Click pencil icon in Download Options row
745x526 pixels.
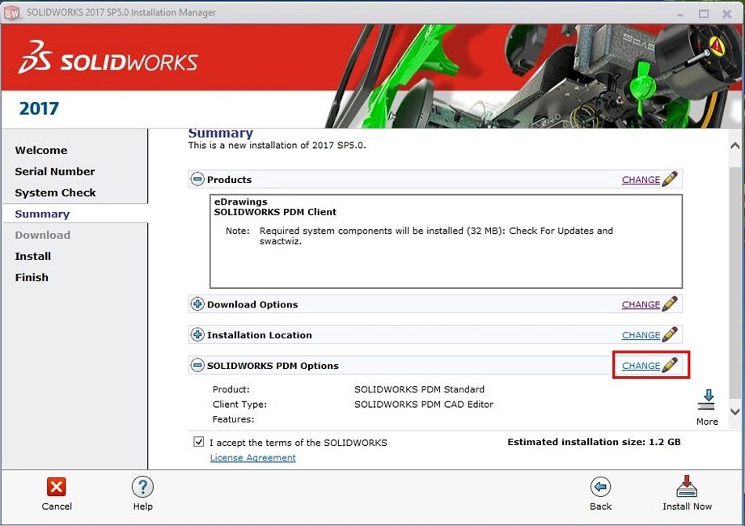[x=670, y=305]
